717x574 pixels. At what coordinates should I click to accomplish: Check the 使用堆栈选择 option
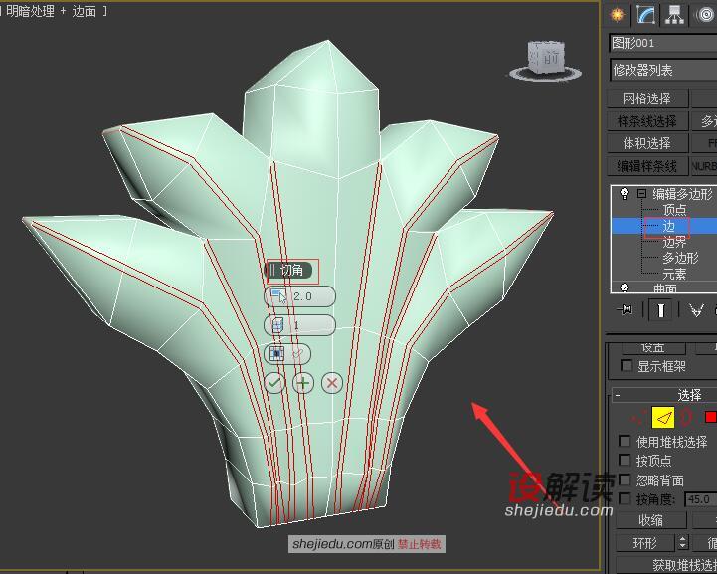click(x=625, y=441)
